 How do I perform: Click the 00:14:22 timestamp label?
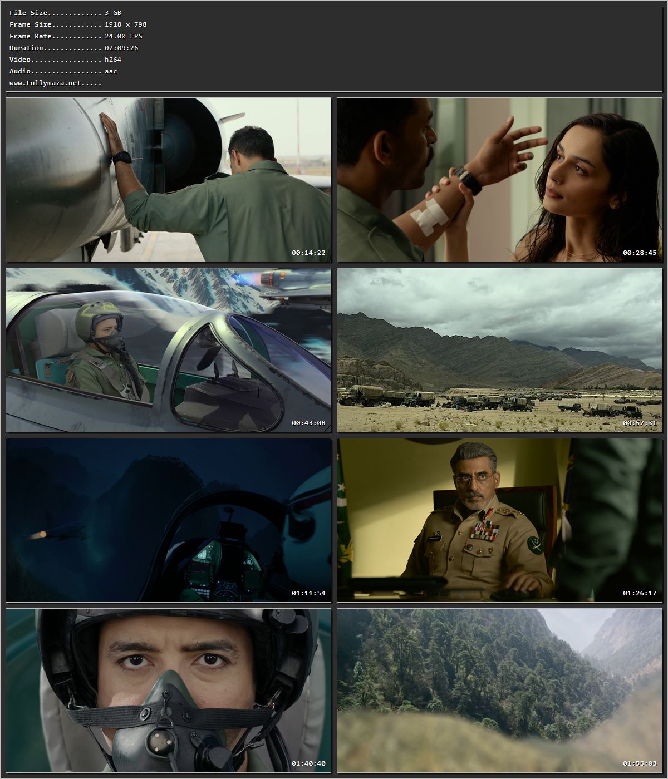click(x=308, y=253)
